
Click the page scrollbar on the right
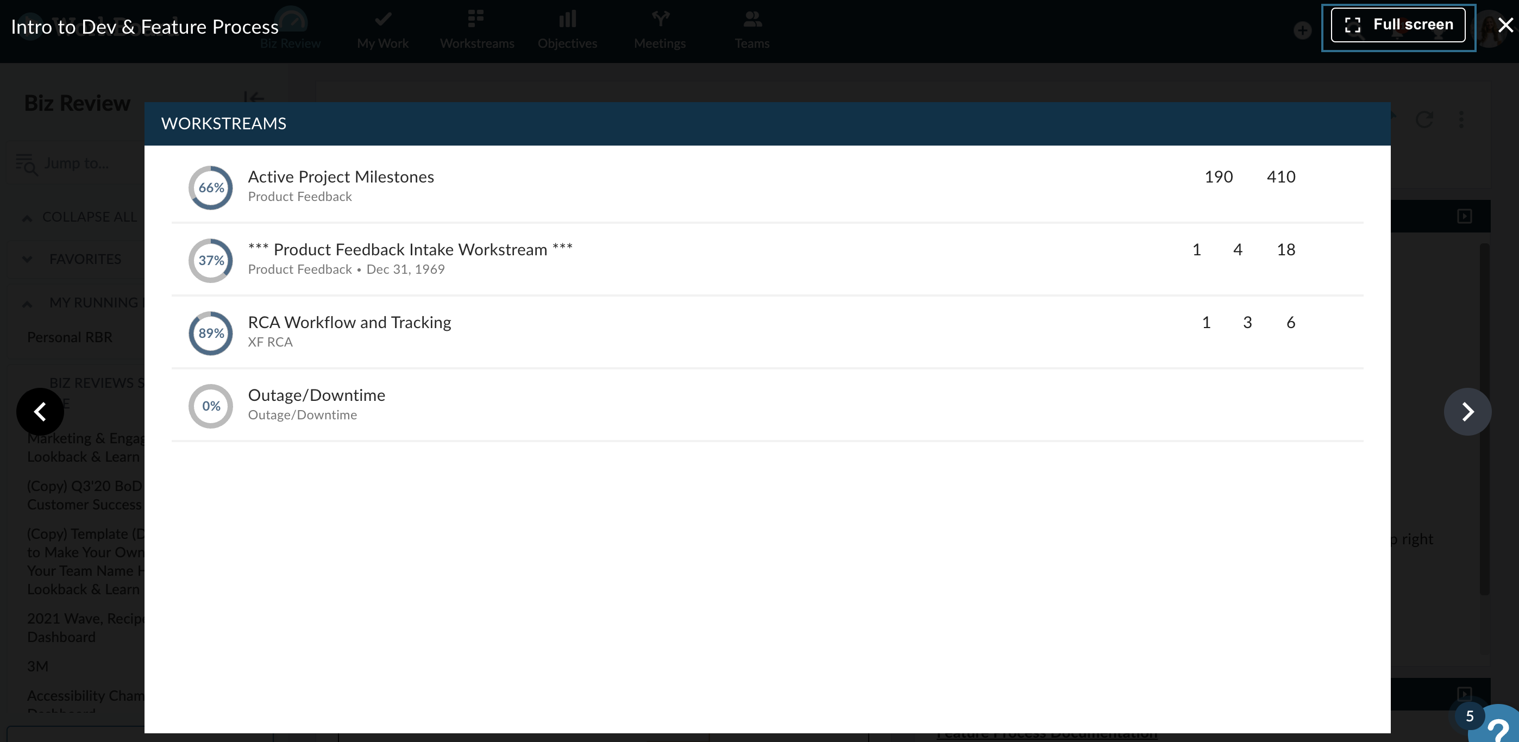click(1485, 418)
